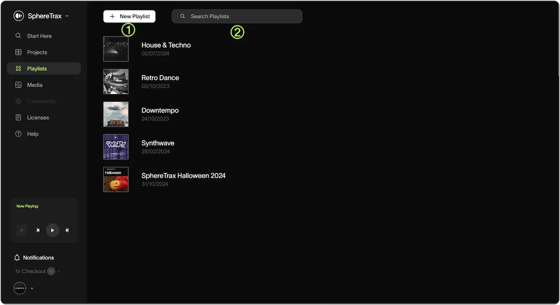
Task: Click the Licenses icon in the sidebar
Action: [x=18, y=117]
